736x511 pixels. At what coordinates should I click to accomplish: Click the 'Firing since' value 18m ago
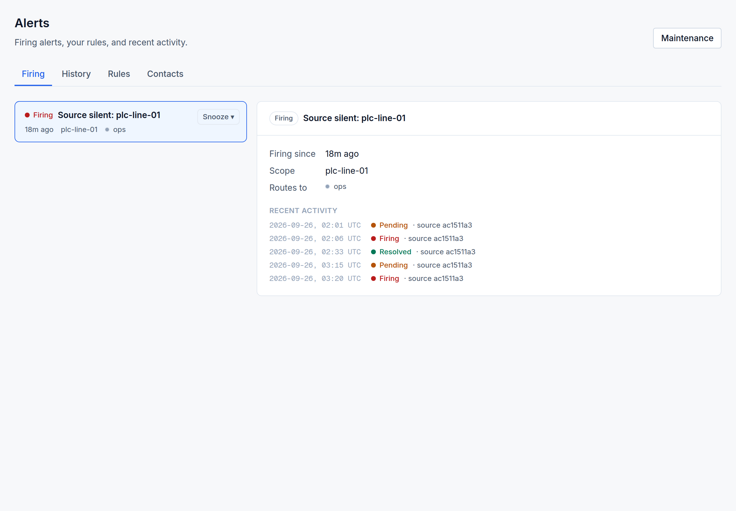click(x=342, y=154)
